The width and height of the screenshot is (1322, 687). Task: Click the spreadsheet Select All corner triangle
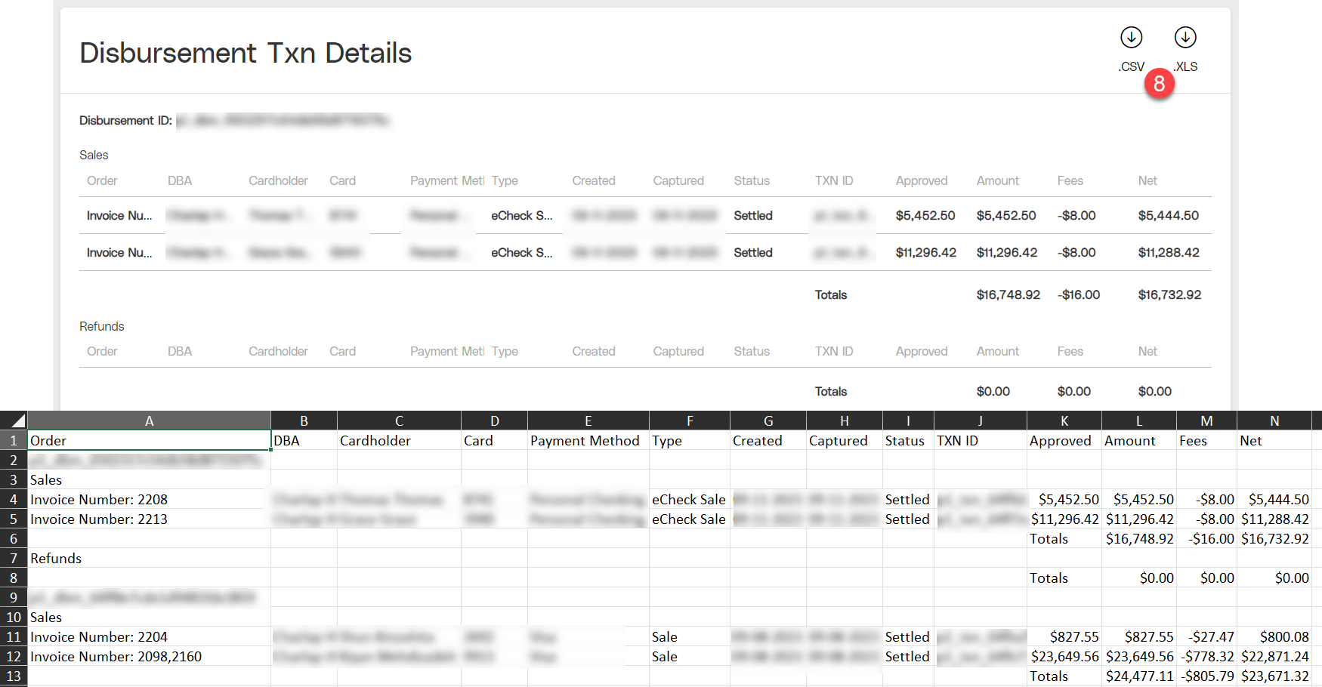14,421
